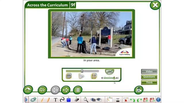Image resolution: width=184 pixels, height=103 pixels.
Task: Click the first red floppy disk icon
Action: tap(145, 100)
